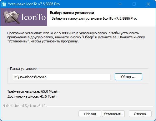Click the Доступно на диске 41.6 Гбайт text

pos(32,96)
